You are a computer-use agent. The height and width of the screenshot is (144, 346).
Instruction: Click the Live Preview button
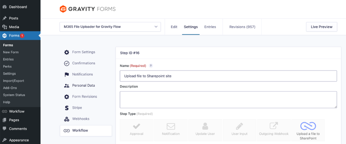[322, 27]
